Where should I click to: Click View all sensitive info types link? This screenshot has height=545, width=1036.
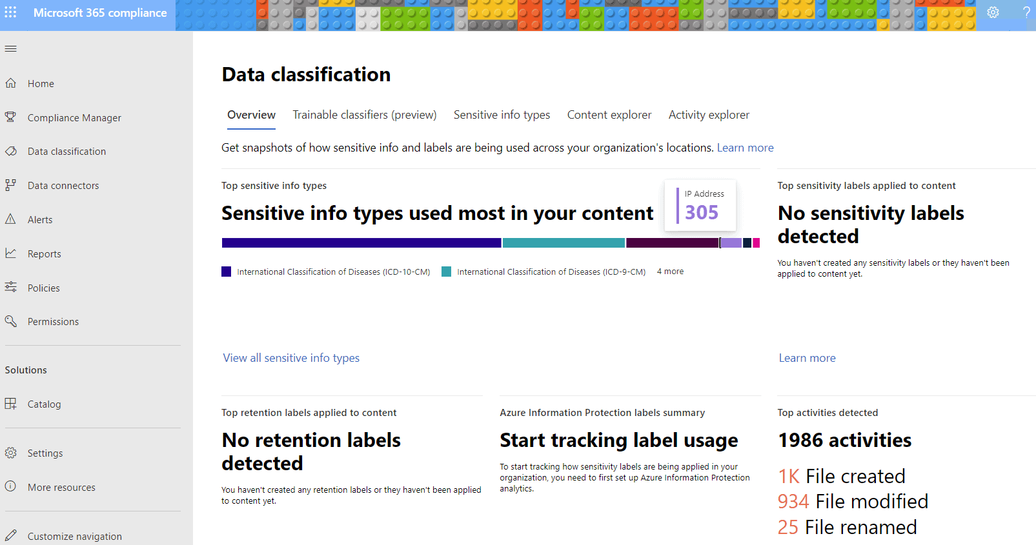point(291,358)
